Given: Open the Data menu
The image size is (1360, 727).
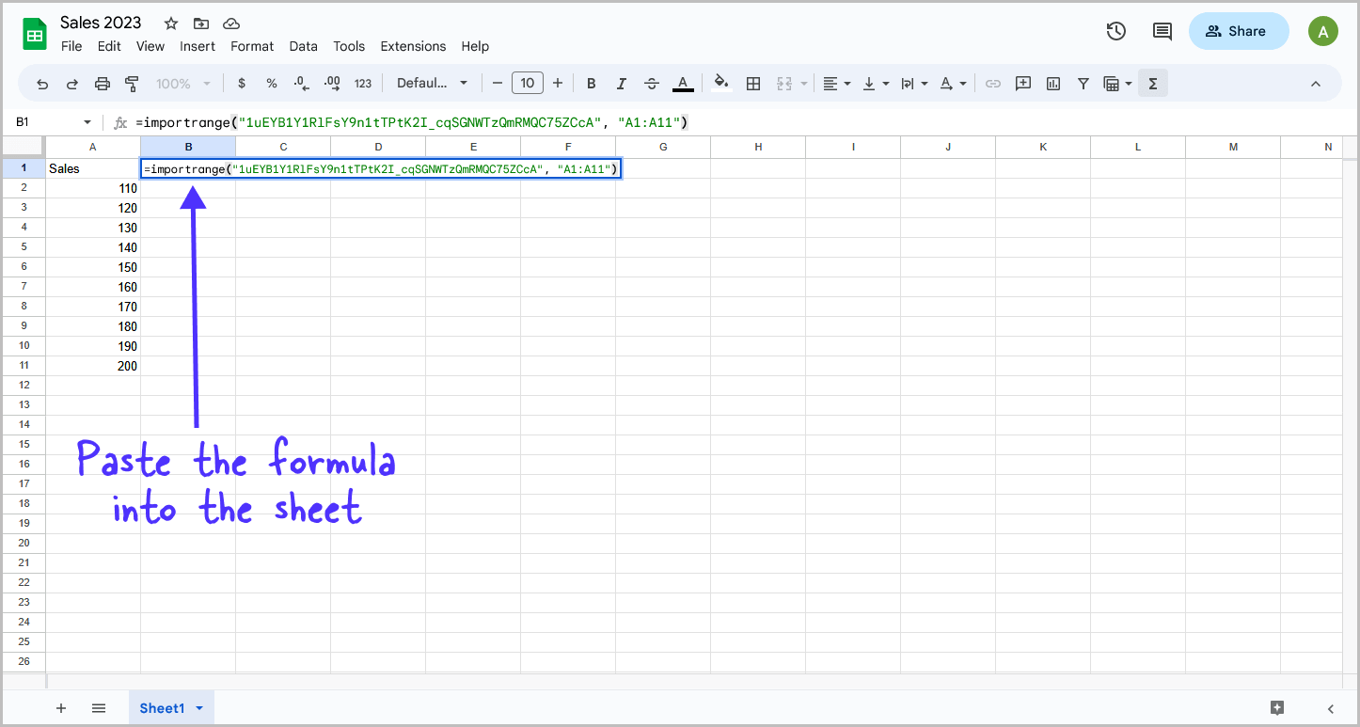Looking at the screenshot, I should pyautogui.click(x=303, y=46).
